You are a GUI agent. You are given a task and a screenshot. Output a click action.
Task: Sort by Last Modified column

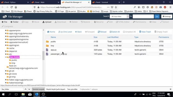click(x=113, y=37)
